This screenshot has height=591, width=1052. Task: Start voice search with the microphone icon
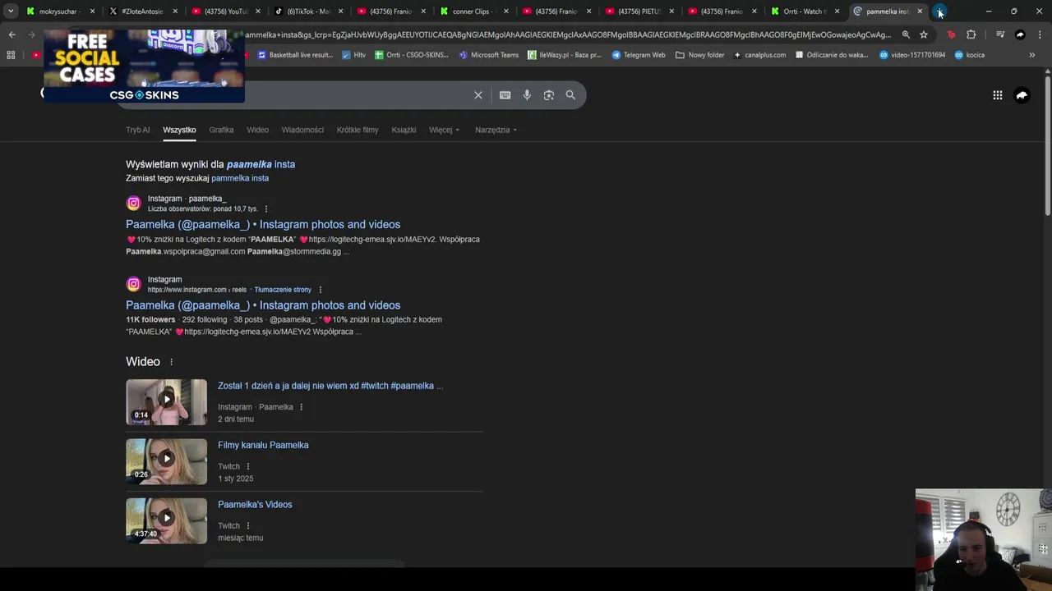(527, 95)
